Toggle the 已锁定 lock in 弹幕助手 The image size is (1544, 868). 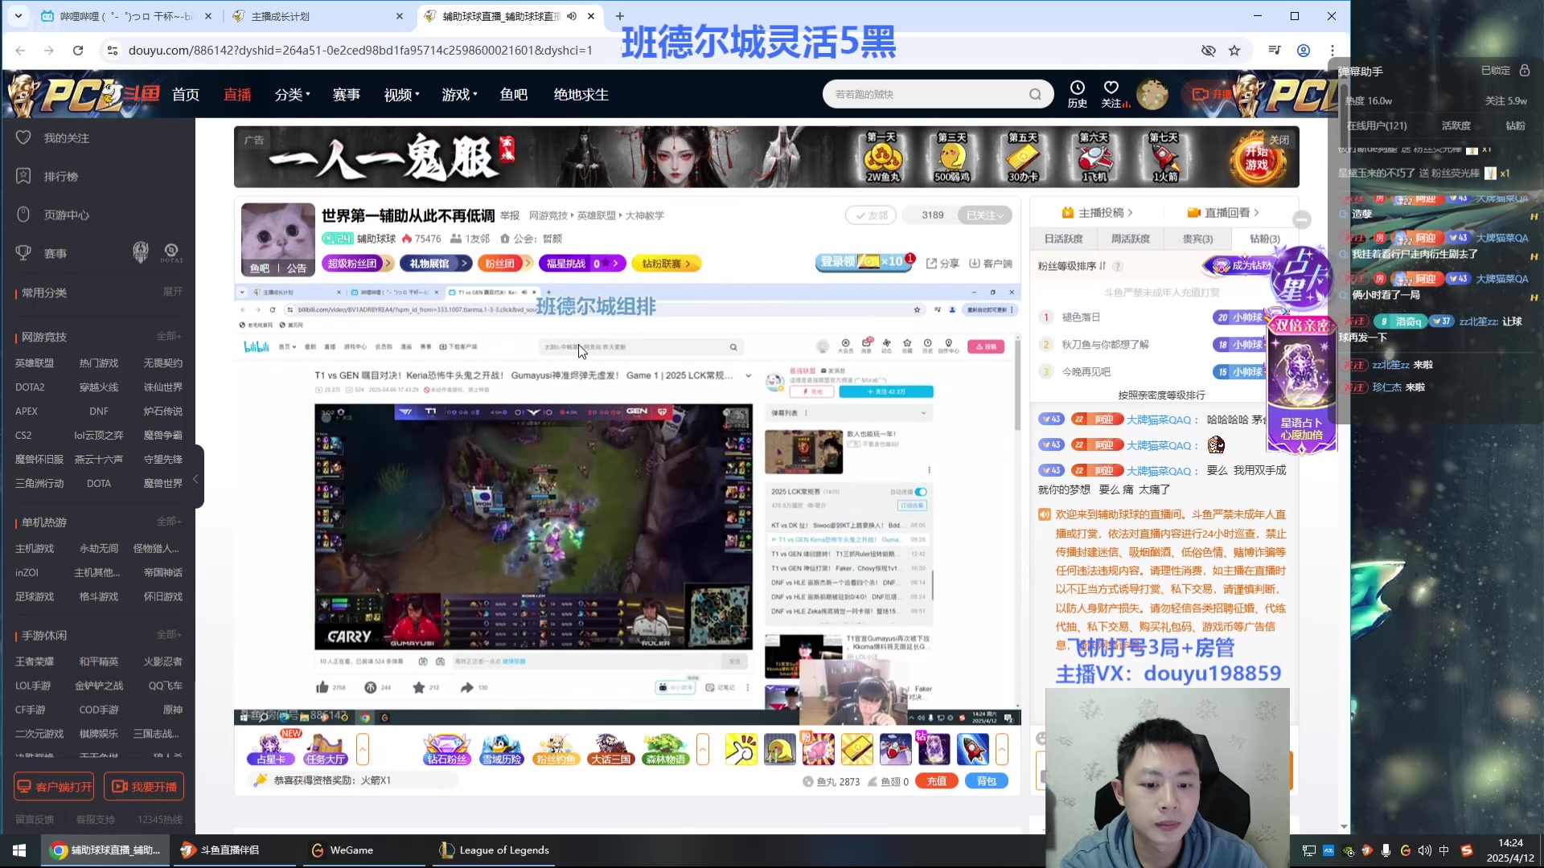[1525, 71]
